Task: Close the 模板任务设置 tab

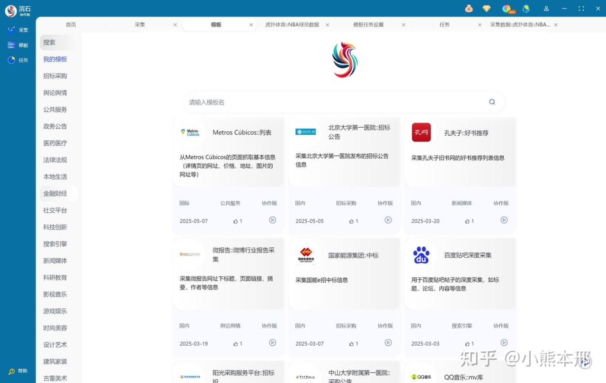Action: [403, 25]
